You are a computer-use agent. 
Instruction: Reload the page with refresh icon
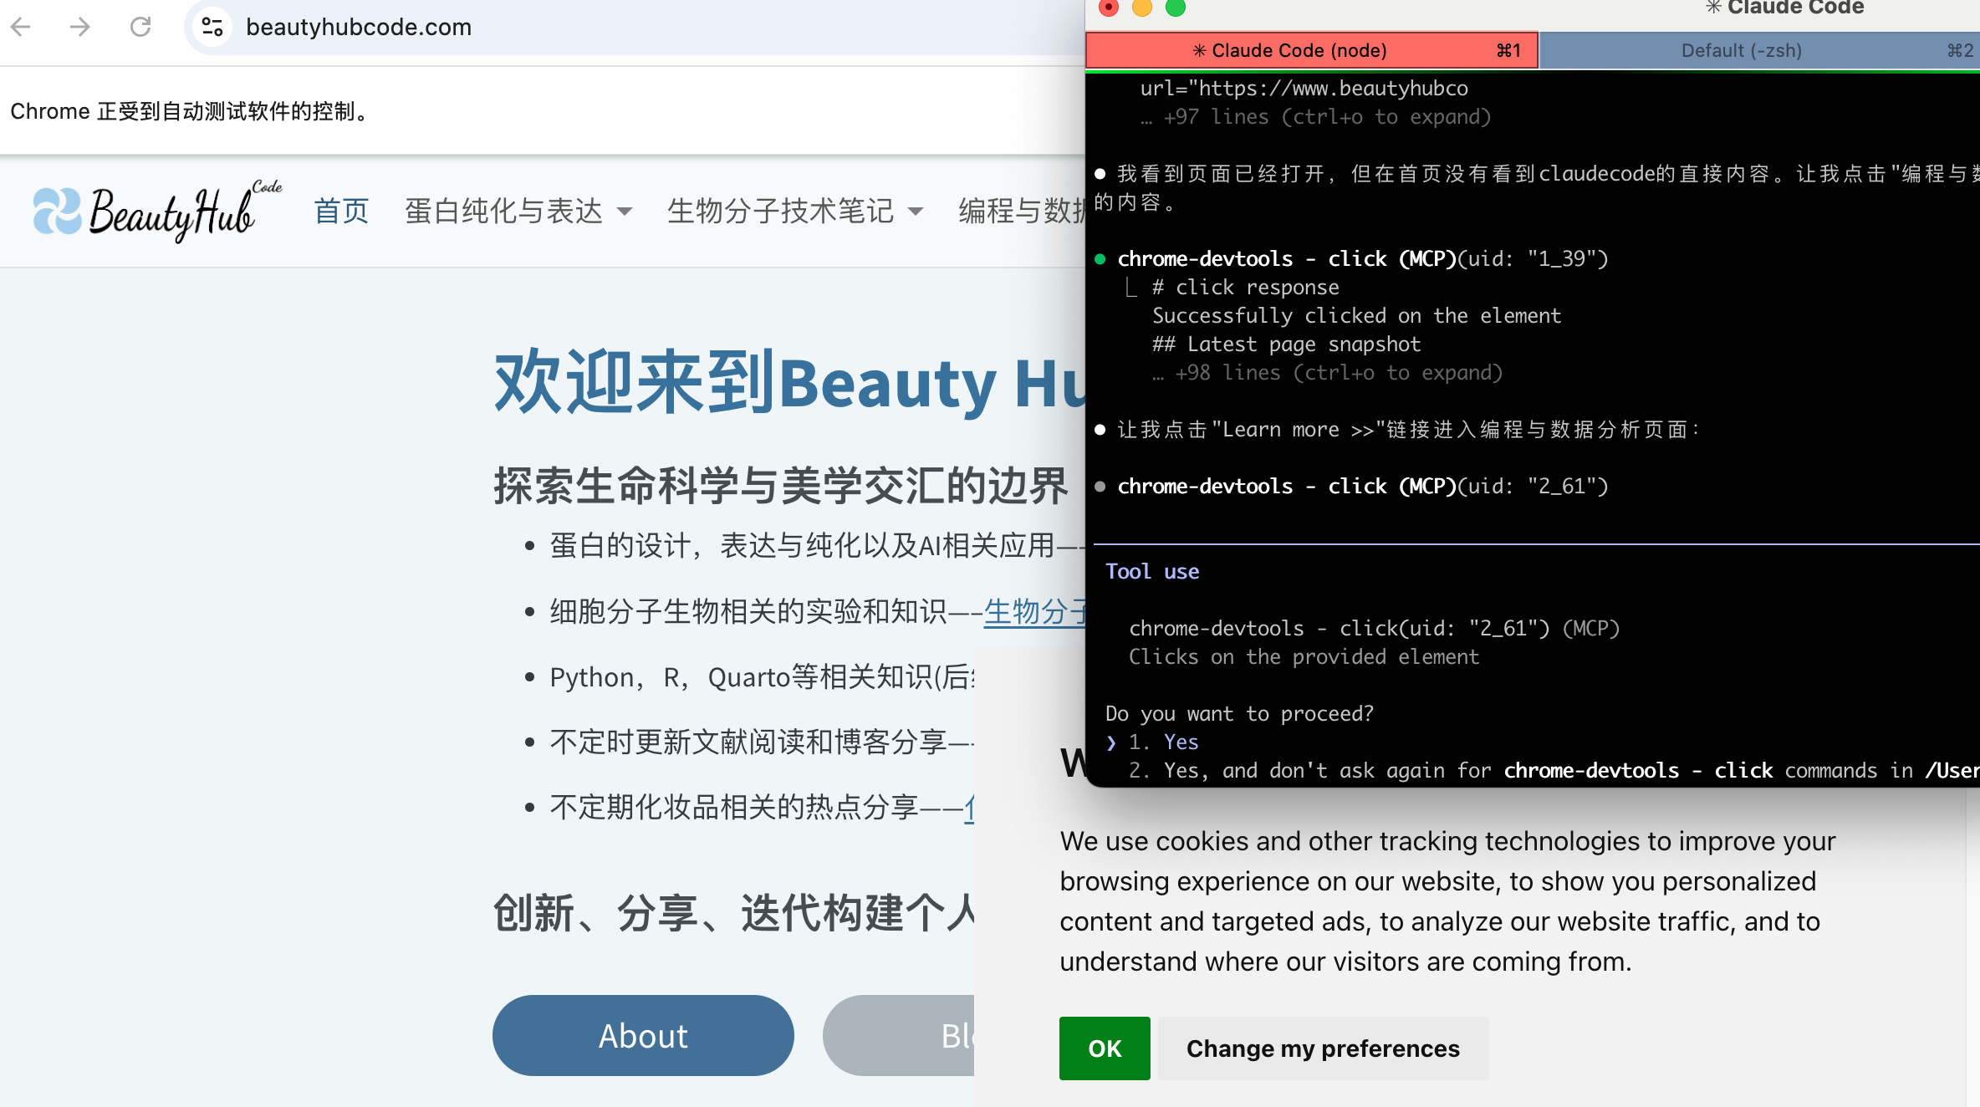140,27
